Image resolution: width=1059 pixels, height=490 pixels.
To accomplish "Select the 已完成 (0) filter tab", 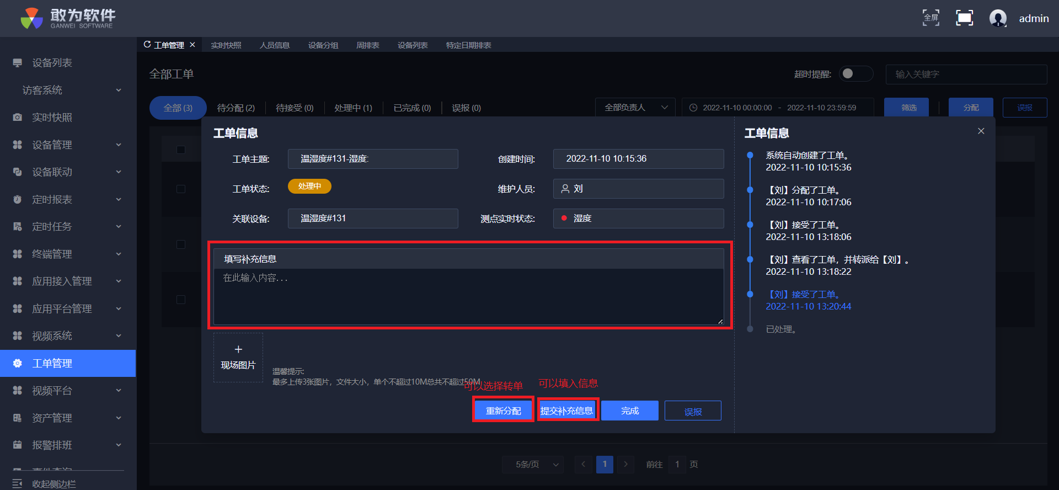I will [x=412, y=108].
